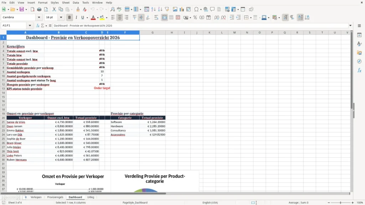Insert Chart icon in toolbar
This screenshot has height=205, width=365.
click(182, 9)
